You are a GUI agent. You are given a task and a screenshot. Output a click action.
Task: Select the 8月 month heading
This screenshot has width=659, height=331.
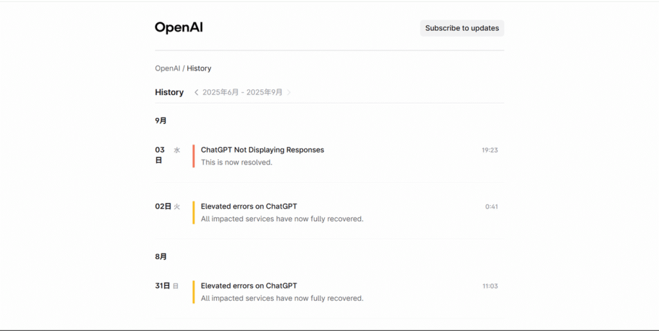(x=160, y=256)
